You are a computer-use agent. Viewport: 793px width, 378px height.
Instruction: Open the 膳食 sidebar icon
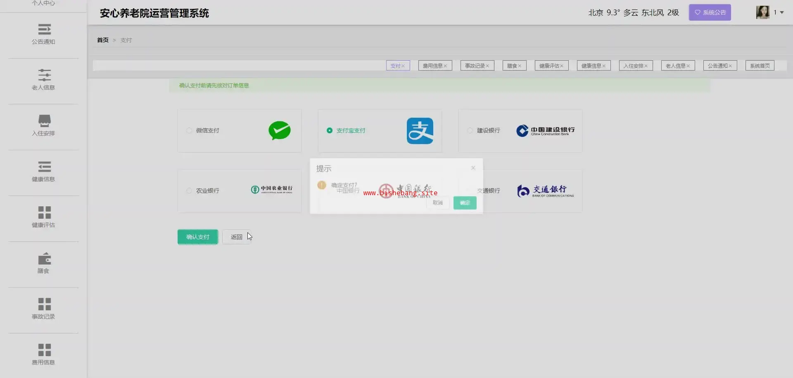coord(44,258)
